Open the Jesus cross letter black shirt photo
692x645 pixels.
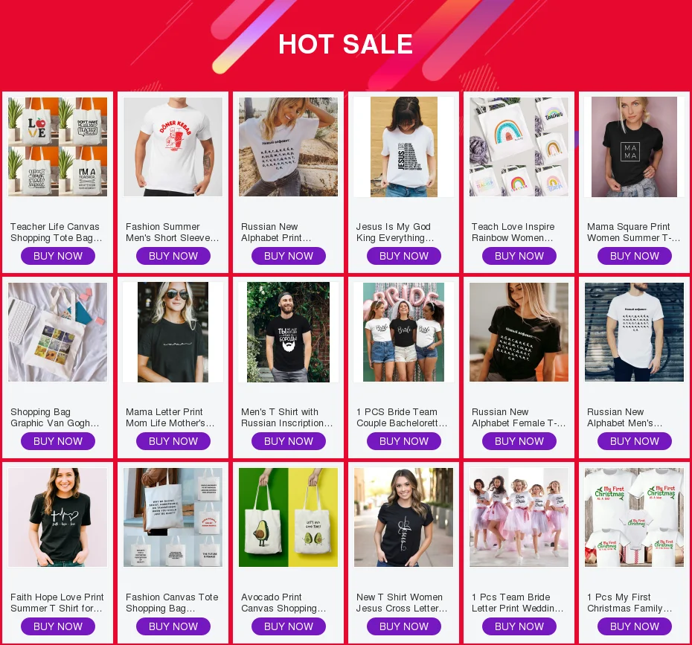(404, 517)
